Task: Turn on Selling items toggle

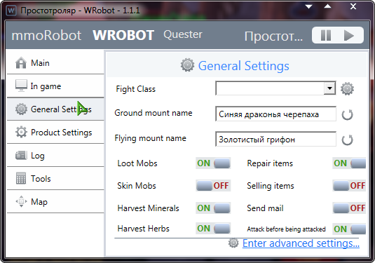Action: [349, 185]
